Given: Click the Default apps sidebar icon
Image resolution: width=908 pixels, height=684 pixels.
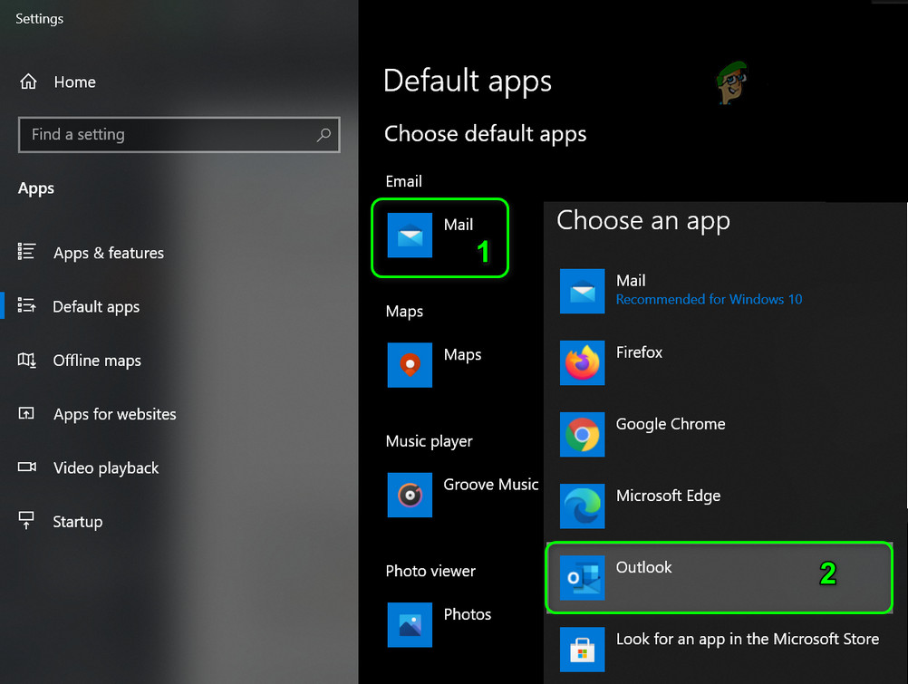Looking at the screenshot, I should tap(26, 305).
